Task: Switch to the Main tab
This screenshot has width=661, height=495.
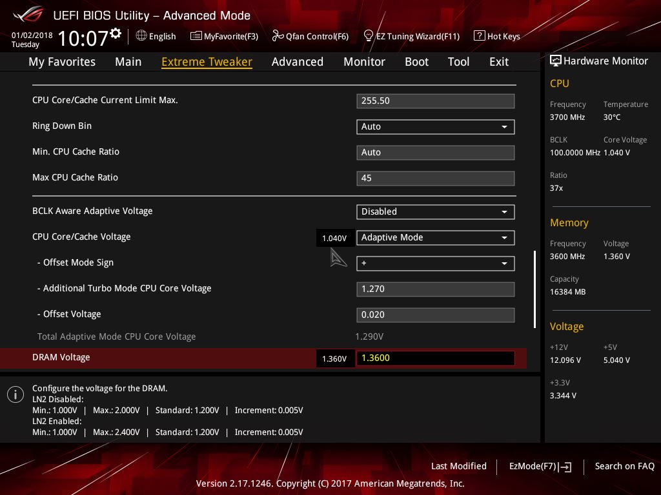Action: pos(128,62)
